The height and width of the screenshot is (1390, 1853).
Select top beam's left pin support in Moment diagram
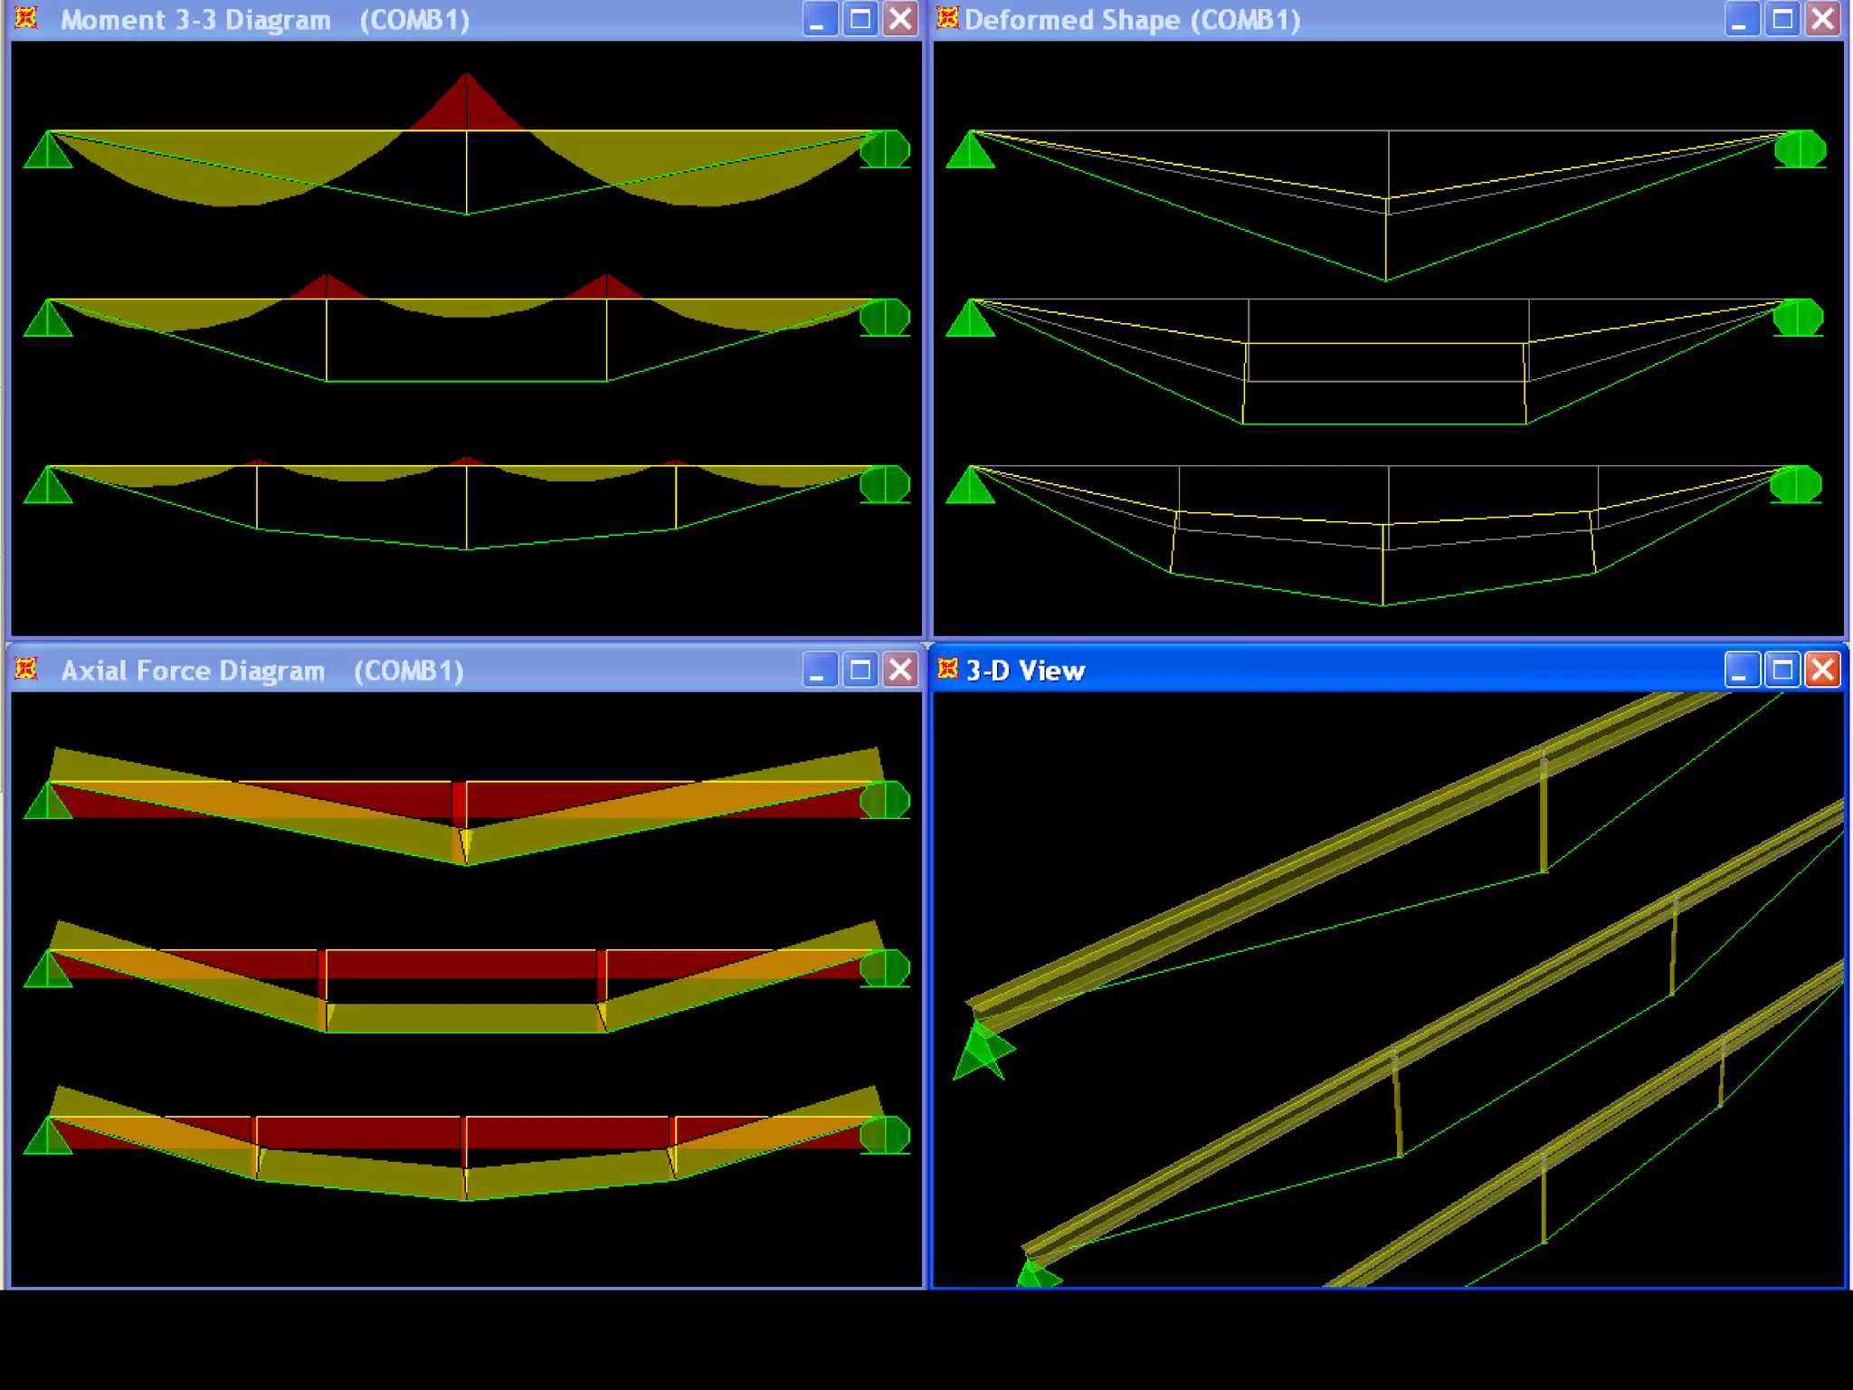click(x=48, y=152)
